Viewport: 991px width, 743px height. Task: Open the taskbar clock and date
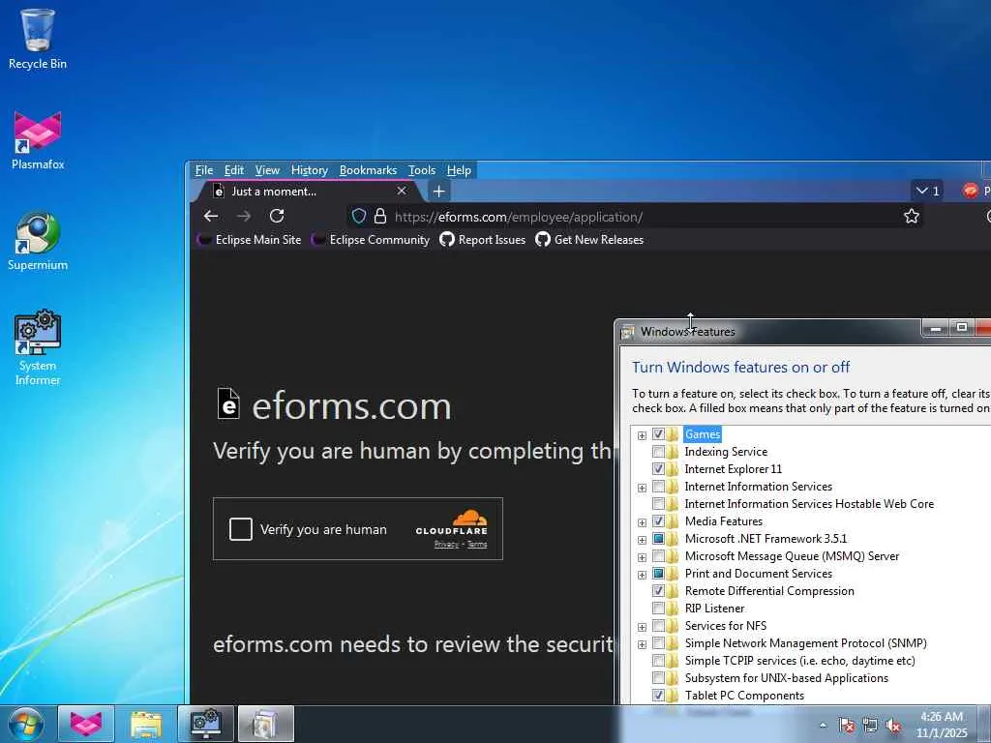(x=942, y=725)
